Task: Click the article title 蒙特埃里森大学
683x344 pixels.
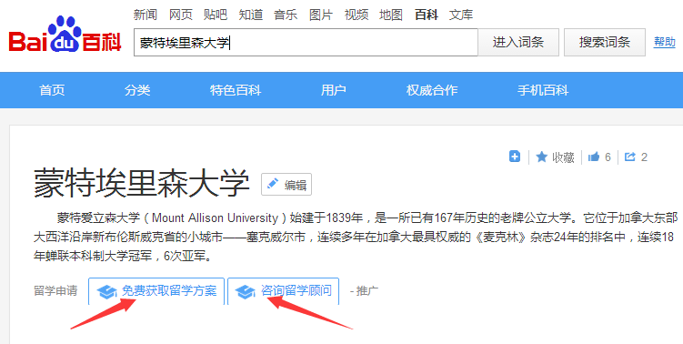Action: click(x=142, y=184)
